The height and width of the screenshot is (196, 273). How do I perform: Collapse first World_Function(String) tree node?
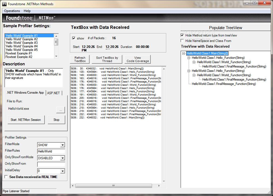[194, 62]
